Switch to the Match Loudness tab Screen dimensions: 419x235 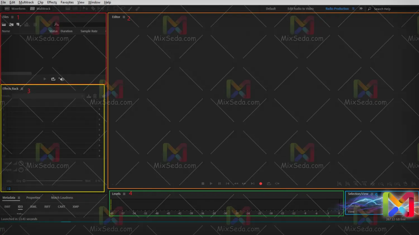click(62, 198)
